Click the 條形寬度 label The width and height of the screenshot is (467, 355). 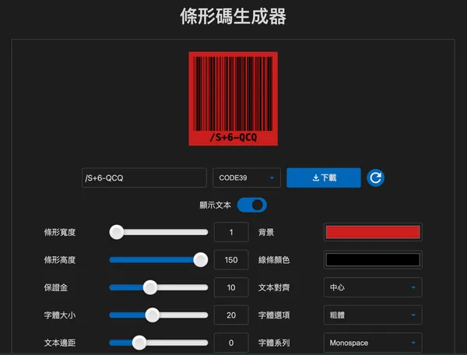click(60, 232)
